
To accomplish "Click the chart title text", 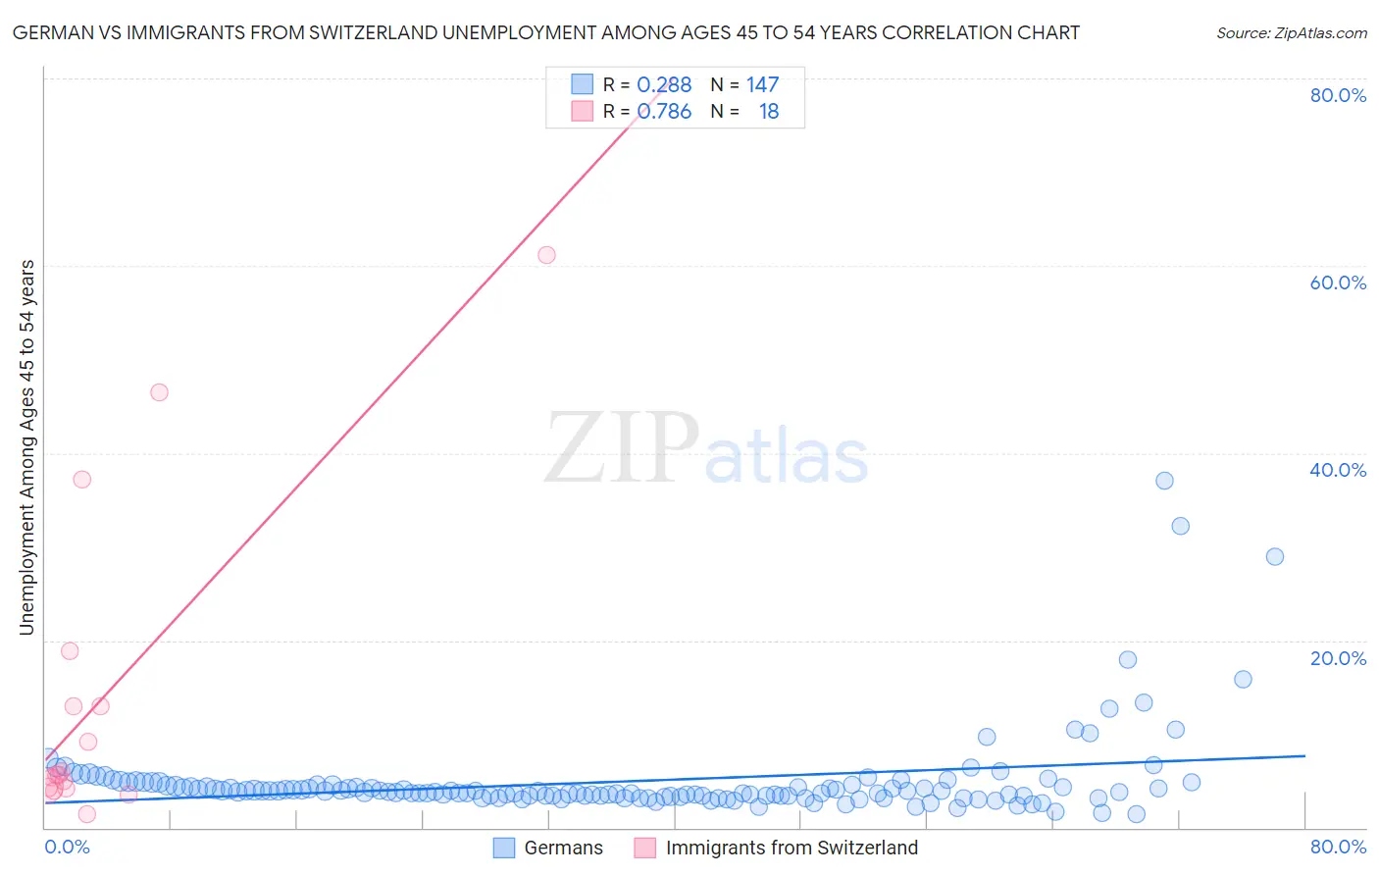I will pos(545,33).
